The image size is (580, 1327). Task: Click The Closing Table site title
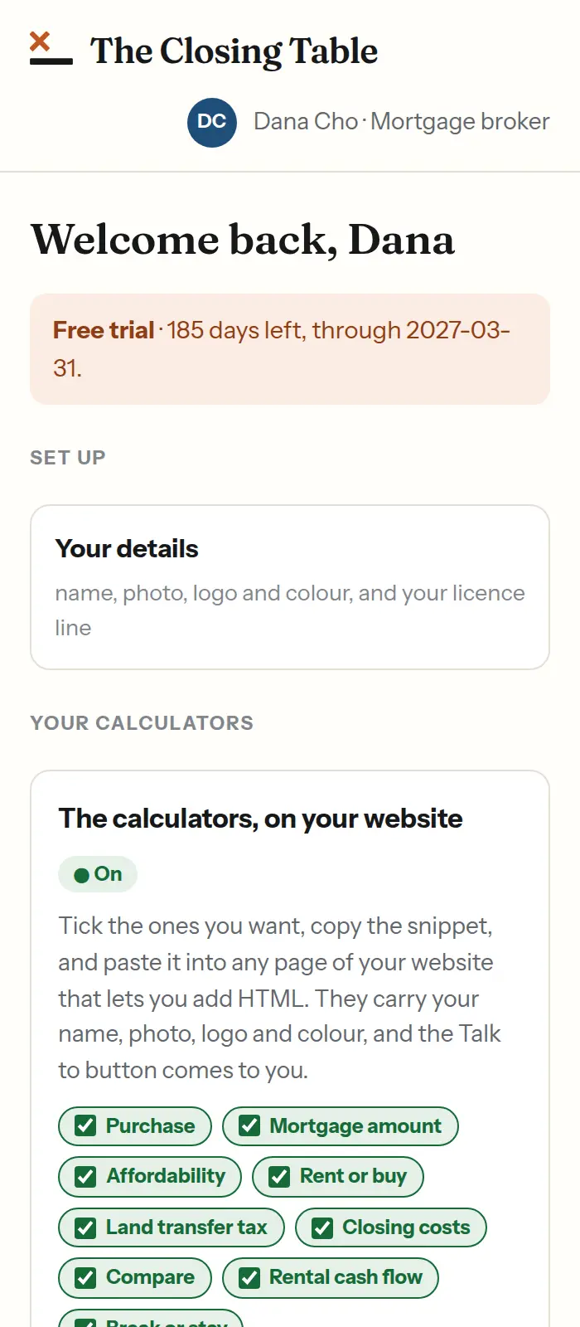point(234,51)
